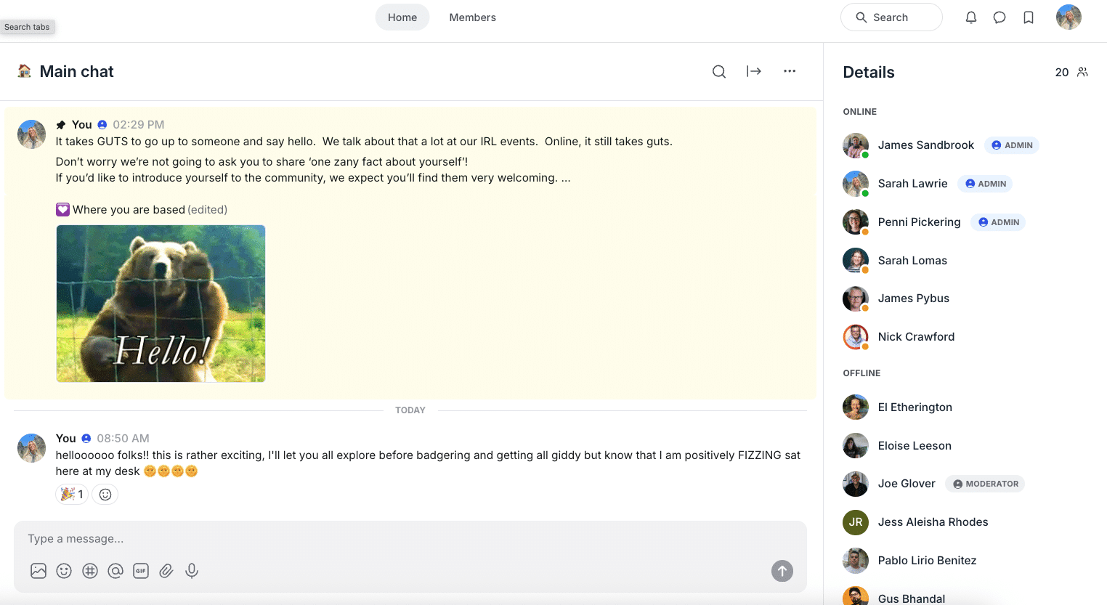The image size is (1107, 605).
Task: Click the JR initials avatar
Action: (856, 522)
